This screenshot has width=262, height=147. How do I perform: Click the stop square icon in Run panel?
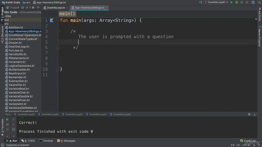pyautogui.click(x=7, y=125)
